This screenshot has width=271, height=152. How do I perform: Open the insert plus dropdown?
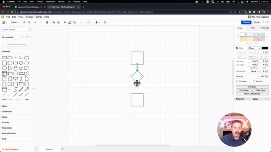[x=97, y=22]
